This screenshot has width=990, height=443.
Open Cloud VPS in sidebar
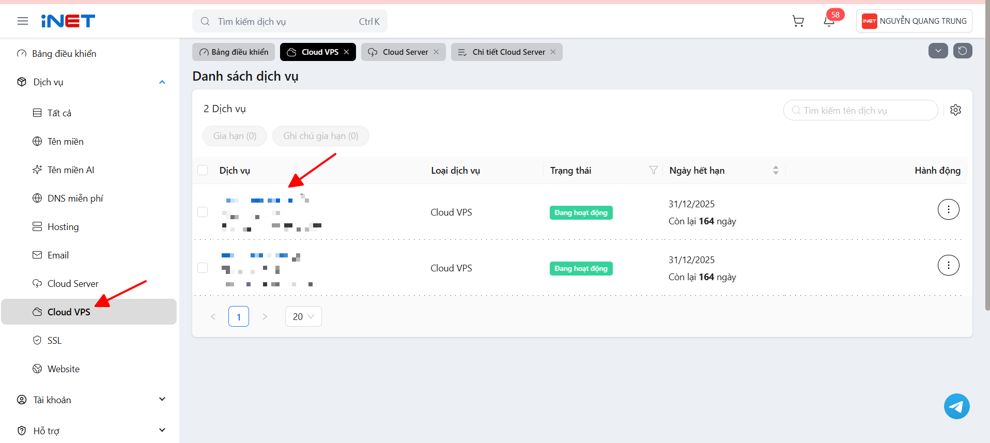click(89, 312)
